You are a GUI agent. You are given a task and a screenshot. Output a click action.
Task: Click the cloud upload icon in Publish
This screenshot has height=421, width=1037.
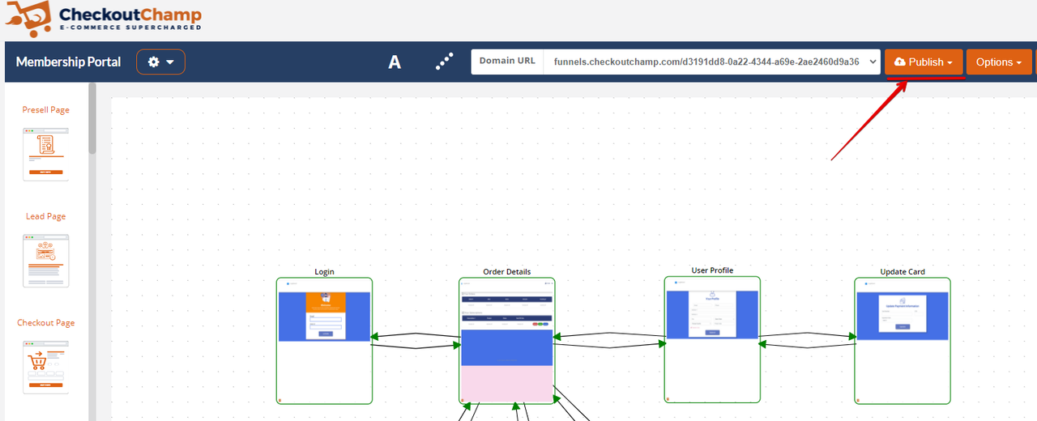pos(899,62)
